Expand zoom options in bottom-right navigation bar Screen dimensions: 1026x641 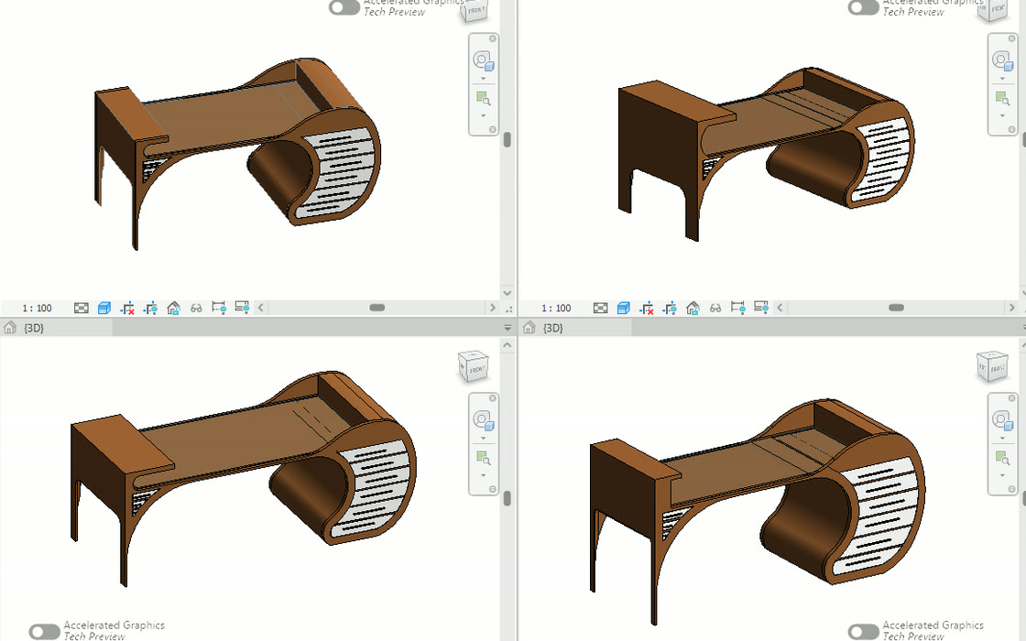pos(1002,474)
